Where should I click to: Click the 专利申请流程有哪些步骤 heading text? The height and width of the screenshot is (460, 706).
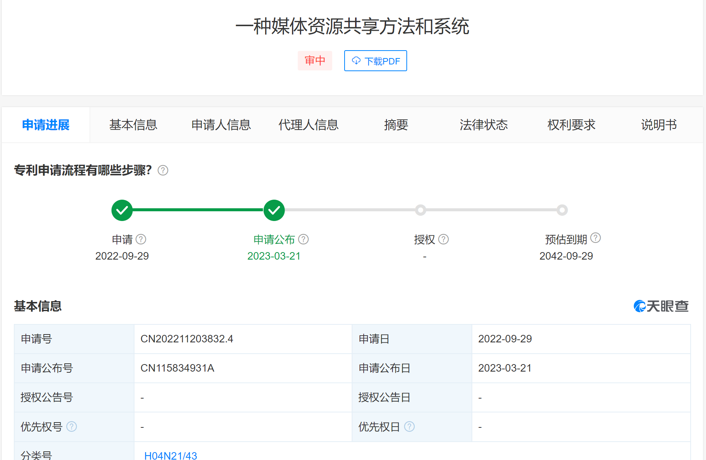83,170
